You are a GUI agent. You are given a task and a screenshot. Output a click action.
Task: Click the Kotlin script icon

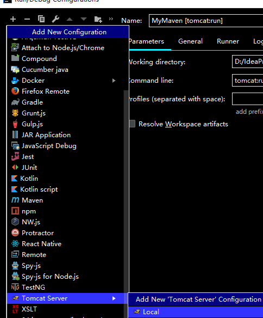(14, 189)
